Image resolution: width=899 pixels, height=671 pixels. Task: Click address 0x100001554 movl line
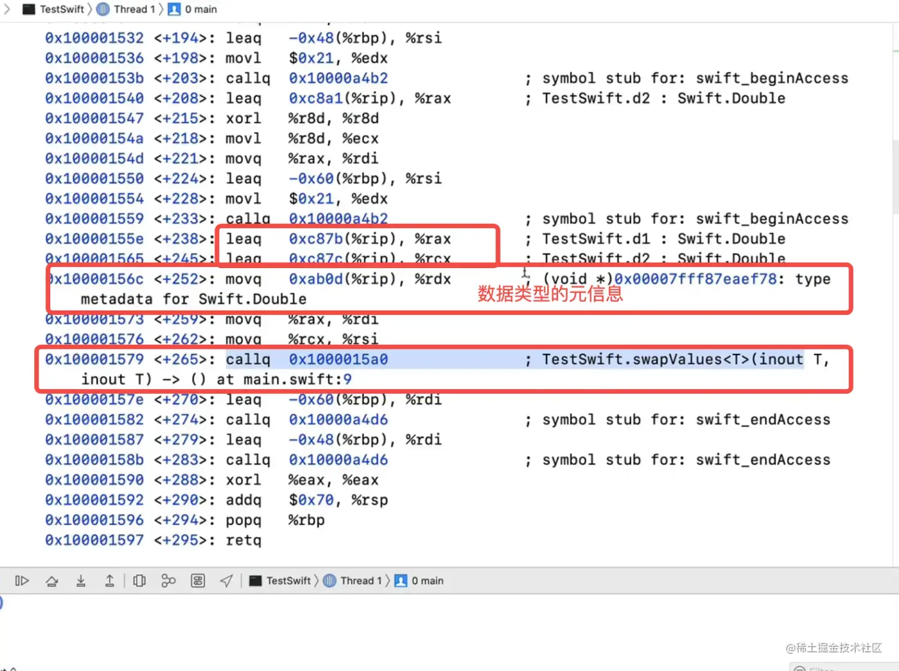[216, 199]
